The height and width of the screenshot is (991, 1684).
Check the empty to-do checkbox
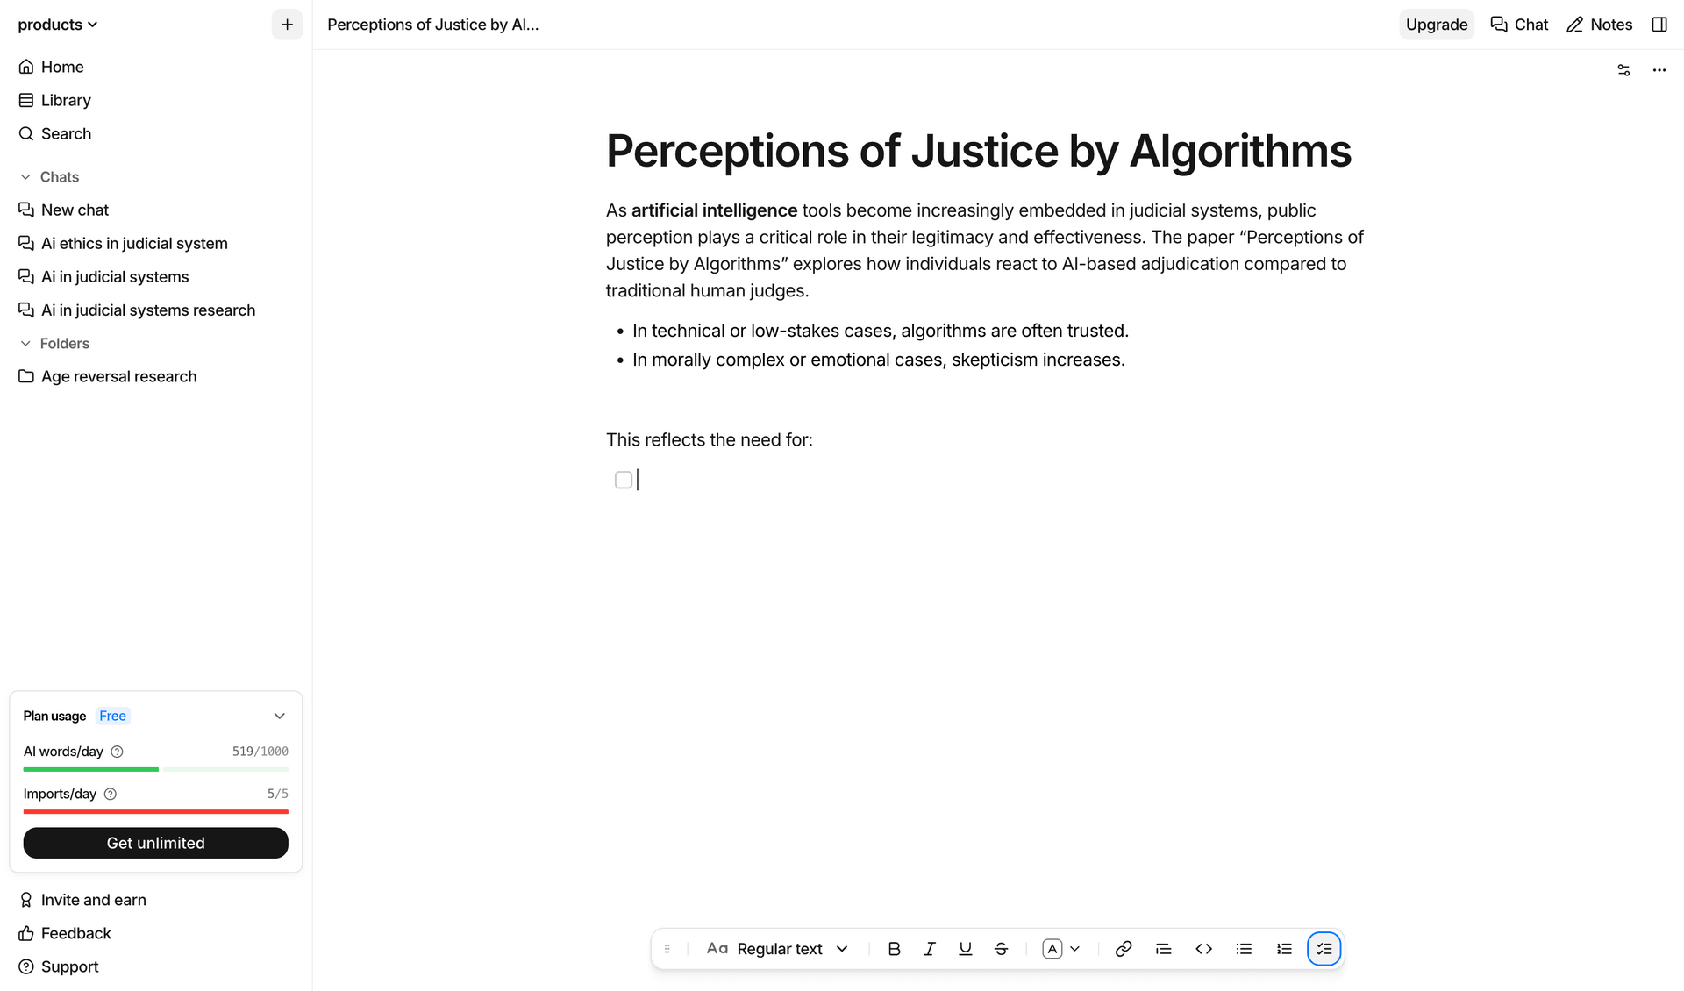(x=624, y=480)
